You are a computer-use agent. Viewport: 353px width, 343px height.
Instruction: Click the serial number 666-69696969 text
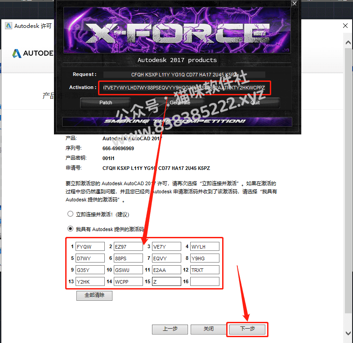pyautogui.click(x=118, y=148)
